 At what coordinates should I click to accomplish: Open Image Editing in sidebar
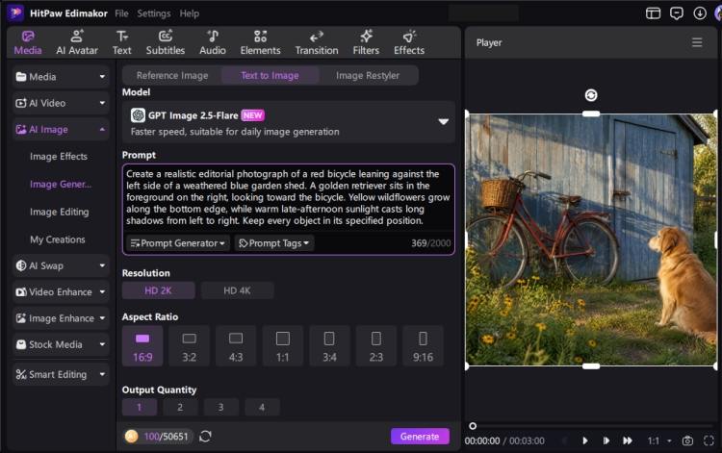(60, 212)
